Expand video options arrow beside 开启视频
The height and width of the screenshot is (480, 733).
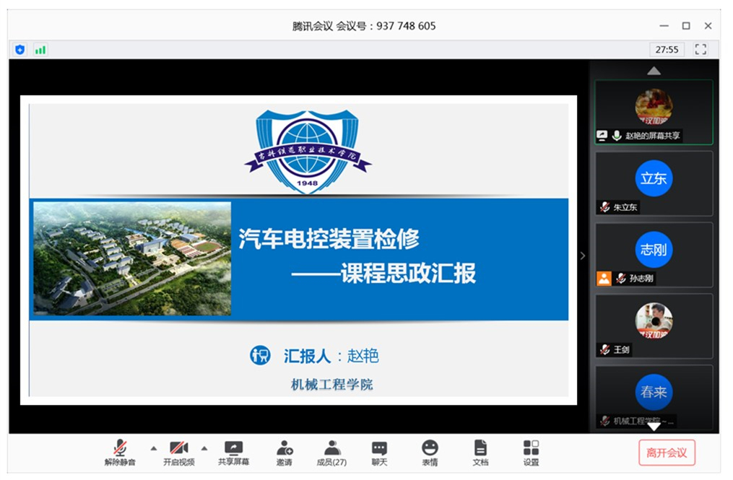pyautogui.click(x=204, y=448)
